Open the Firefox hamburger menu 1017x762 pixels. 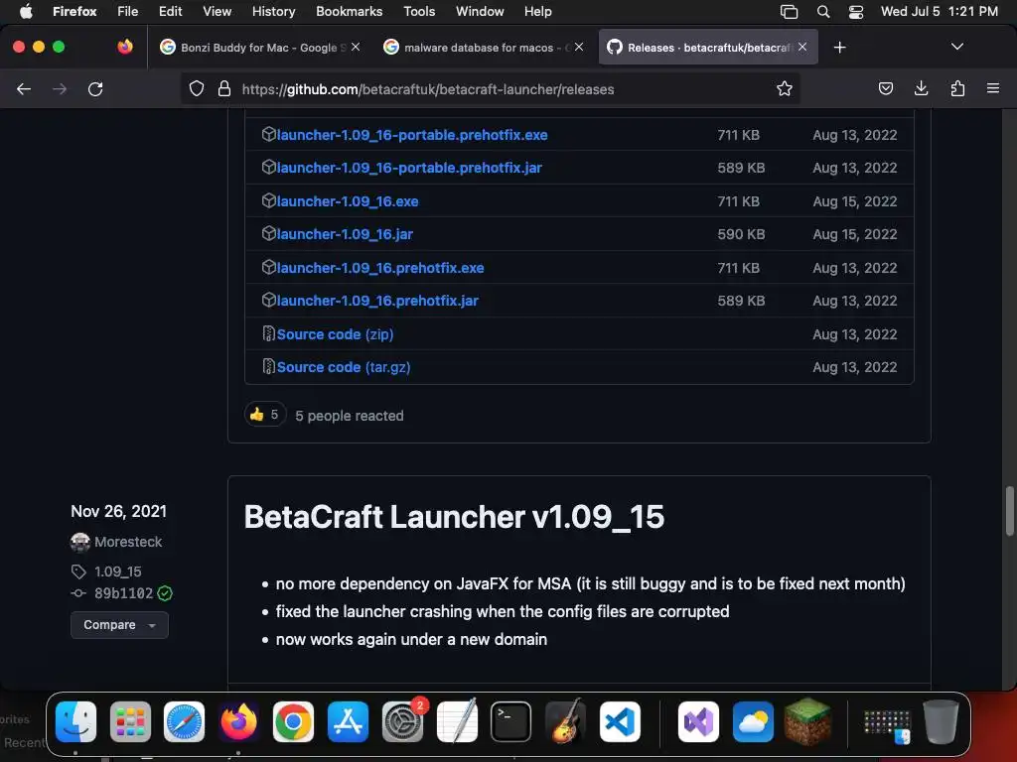[993, 88]
